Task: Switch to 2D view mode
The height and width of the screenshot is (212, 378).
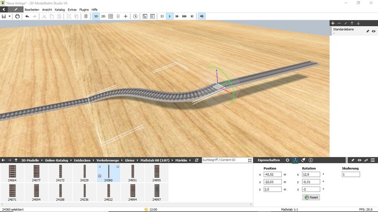Action: 103,16
